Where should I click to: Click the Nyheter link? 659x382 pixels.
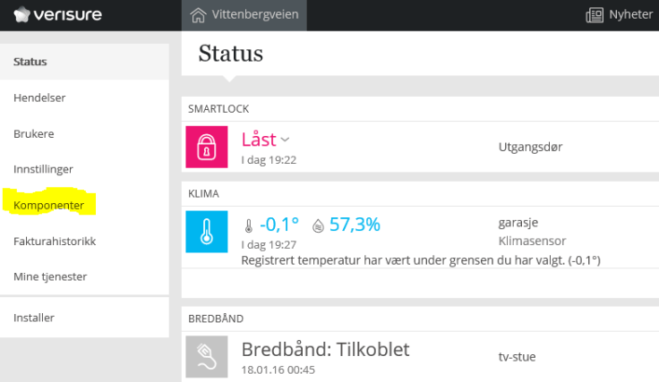(x=630, y=15)
